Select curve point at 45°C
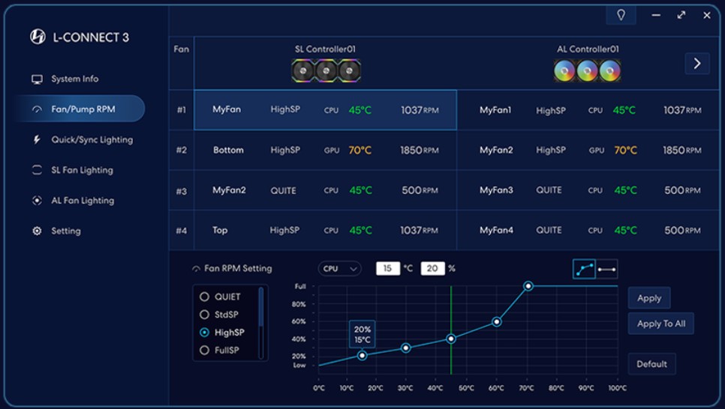 (x=451, y=339)
